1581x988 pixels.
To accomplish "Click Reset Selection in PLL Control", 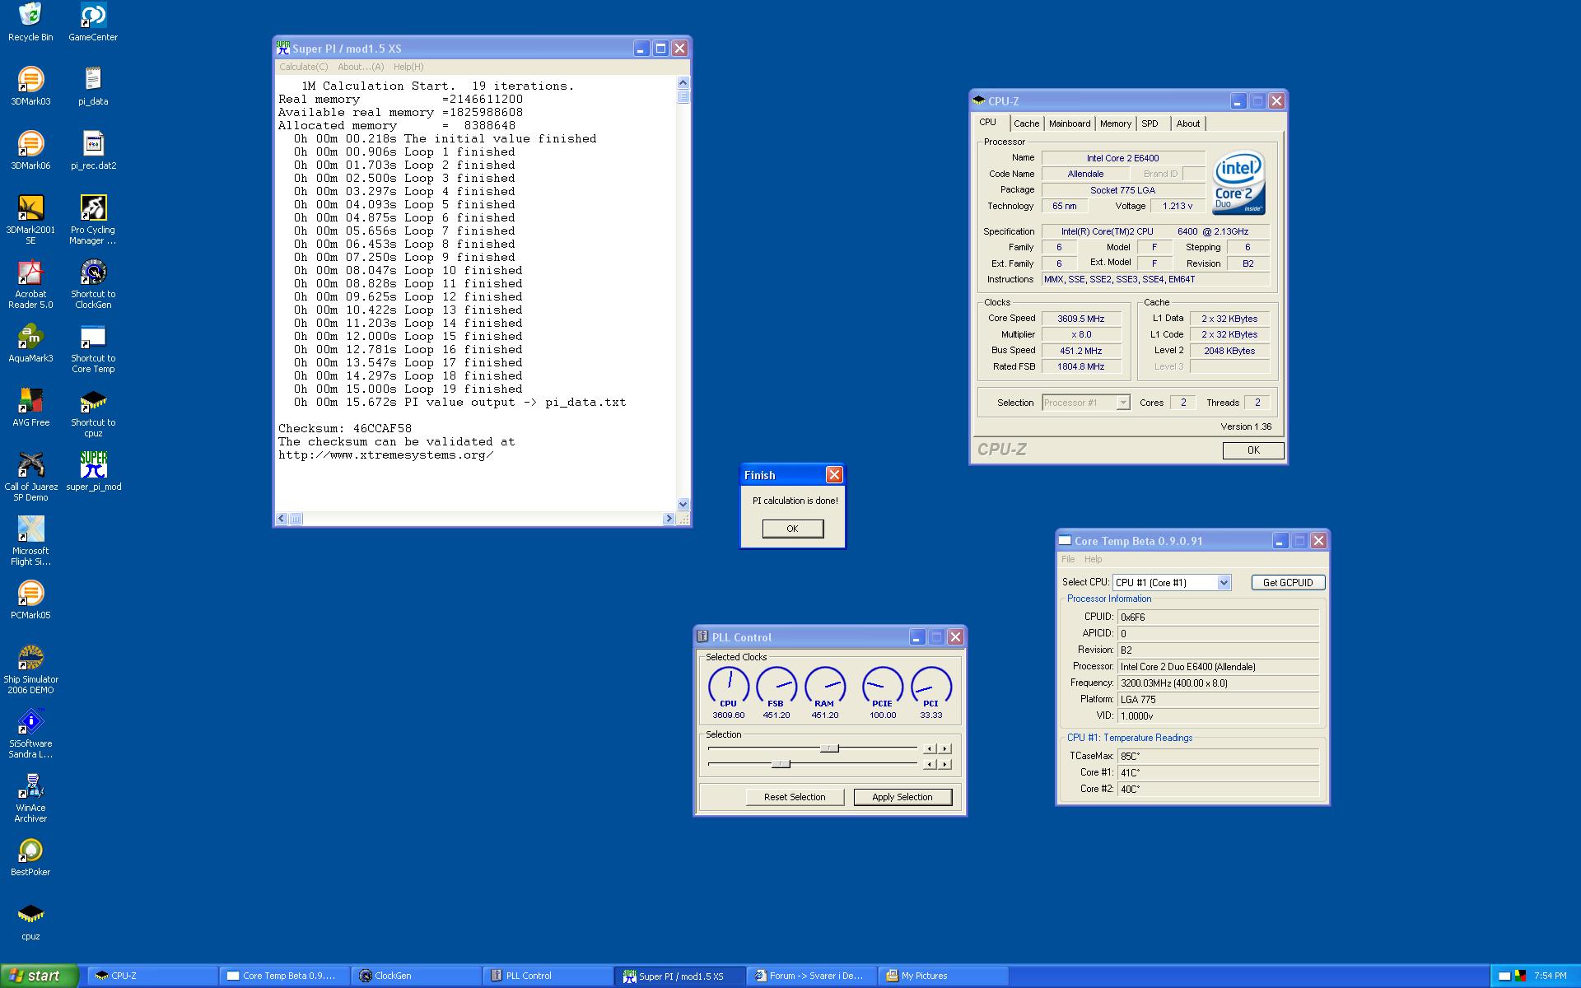I will coord(795,797).
